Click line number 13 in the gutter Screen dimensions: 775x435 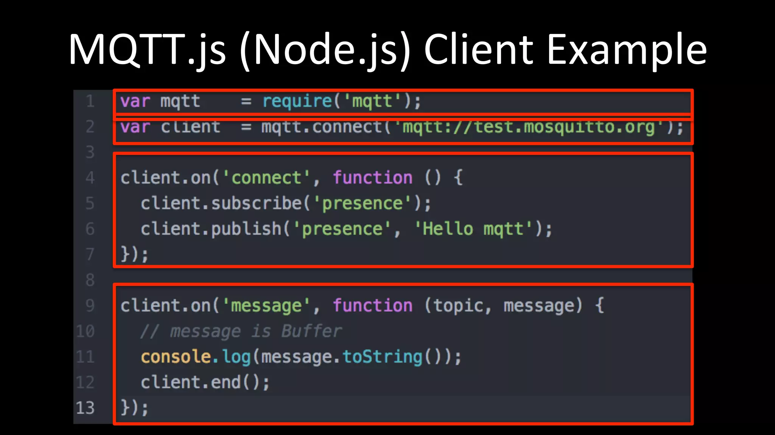[x=85, y=408]
